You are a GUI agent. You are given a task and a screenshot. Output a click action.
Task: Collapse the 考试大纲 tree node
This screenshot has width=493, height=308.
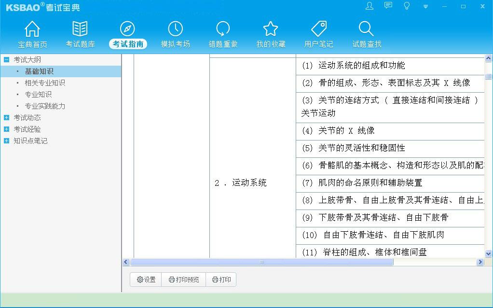click(x=6, y=59)
